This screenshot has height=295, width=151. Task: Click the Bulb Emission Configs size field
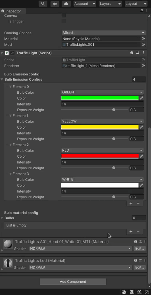click(x=139, y=79)
